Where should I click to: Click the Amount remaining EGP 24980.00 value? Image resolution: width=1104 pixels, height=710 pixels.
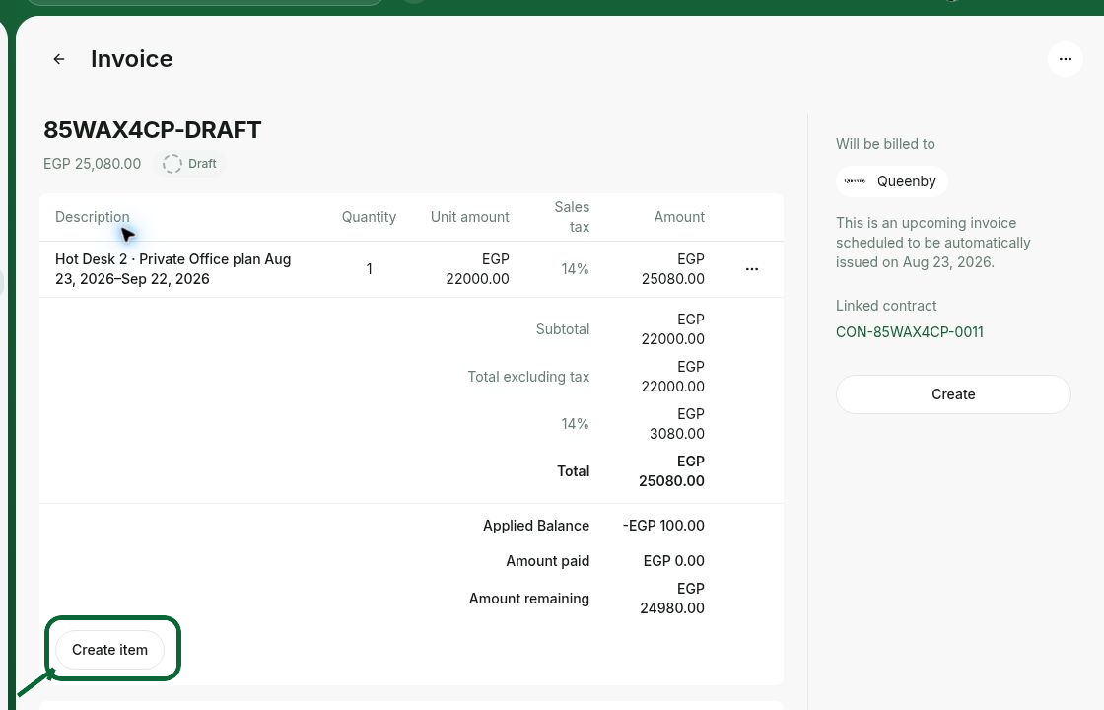[x=671, y=599]
